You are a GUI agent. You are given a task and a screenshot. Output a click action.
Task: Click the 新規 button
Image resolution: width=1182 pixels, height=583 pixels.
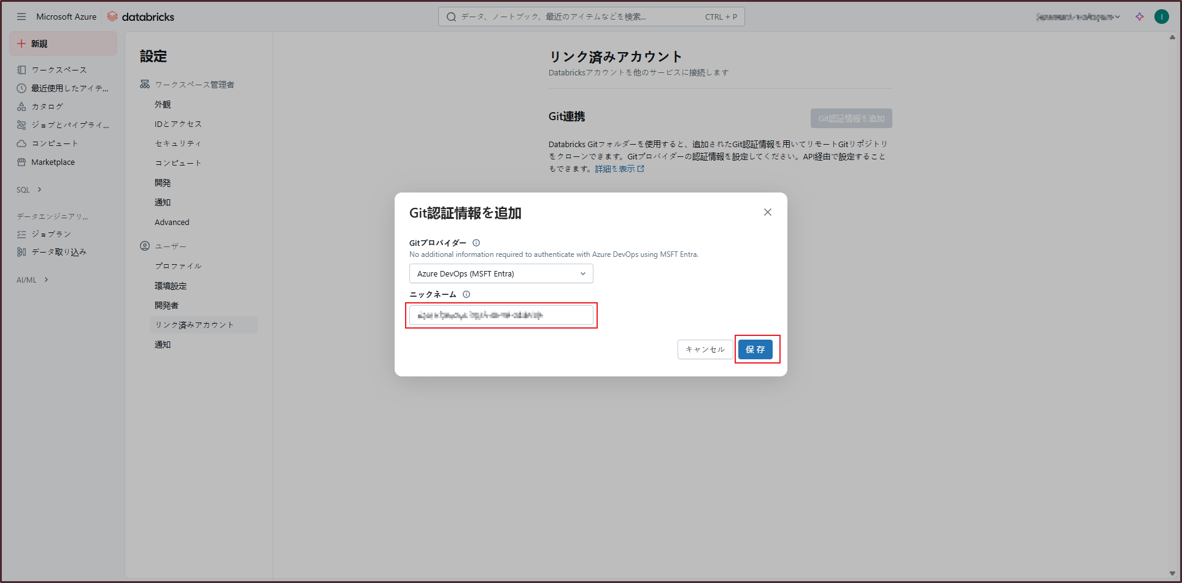coord(63,44)
